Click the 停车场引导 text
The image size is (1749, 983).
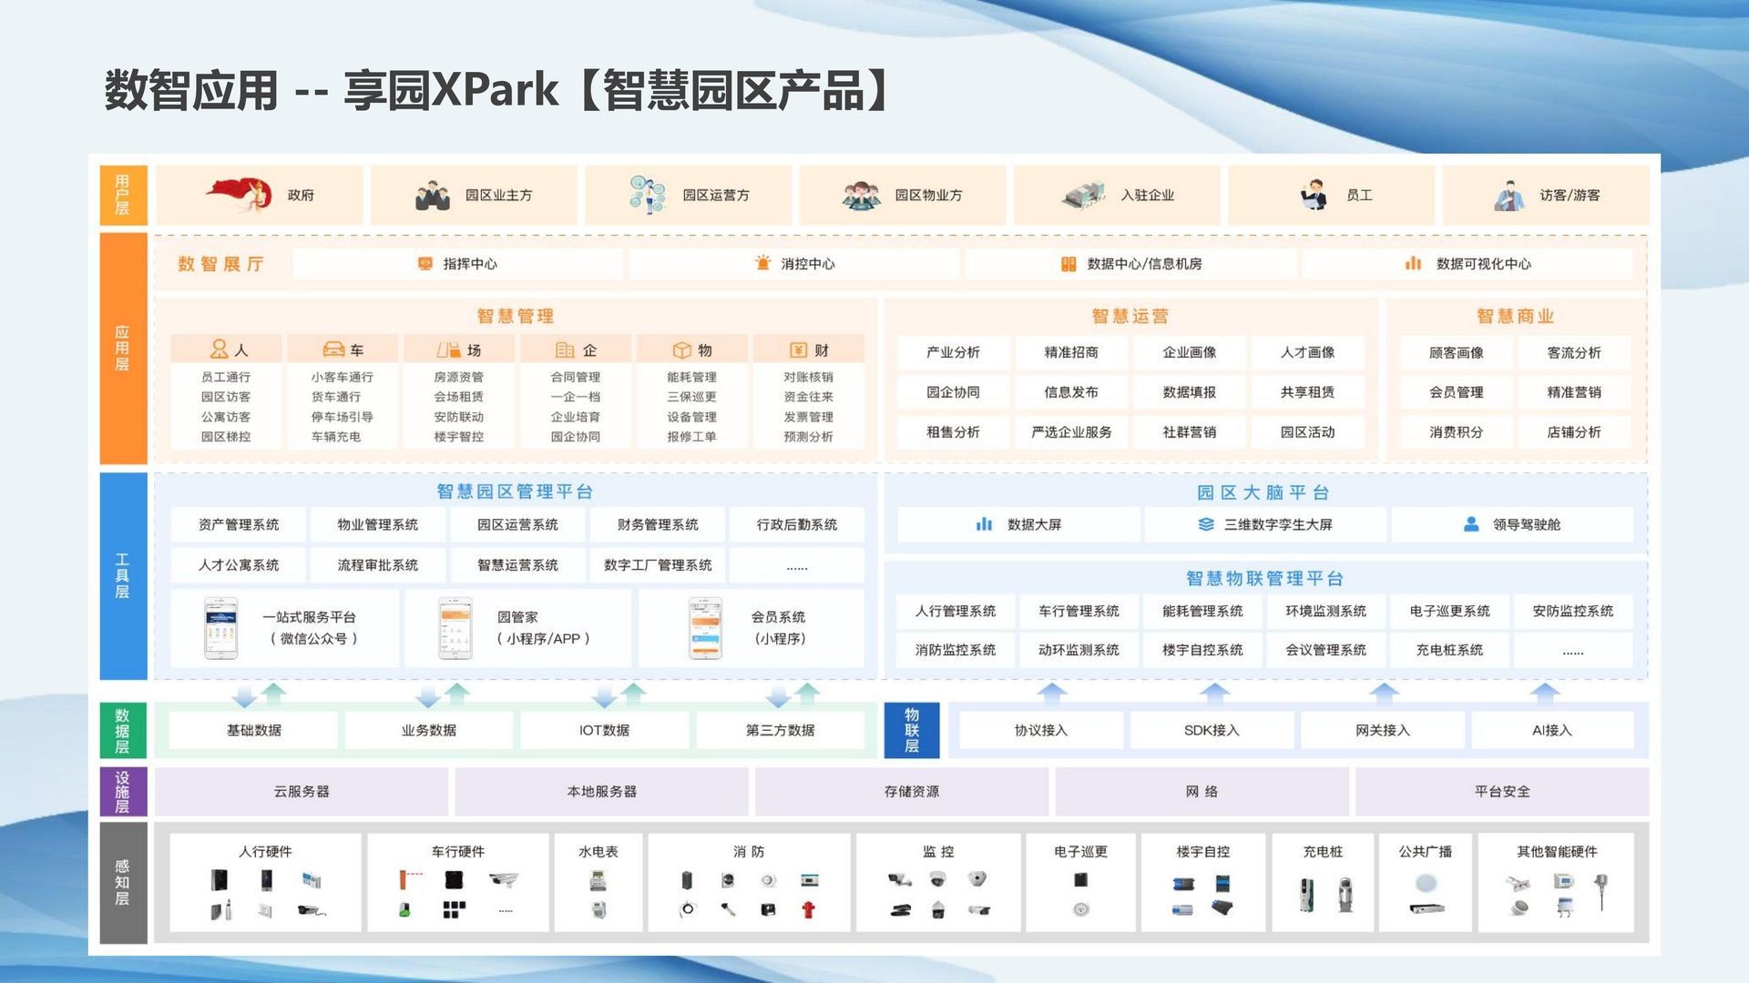[343, 417]
